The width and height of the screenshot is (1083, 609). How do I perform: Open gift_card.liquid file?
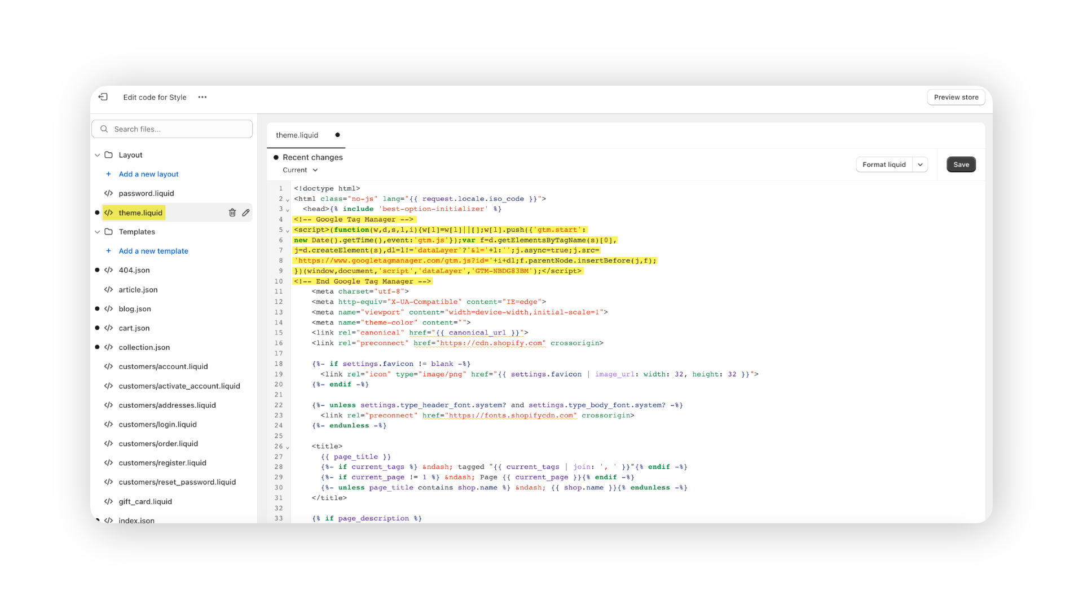pos(146,501)
